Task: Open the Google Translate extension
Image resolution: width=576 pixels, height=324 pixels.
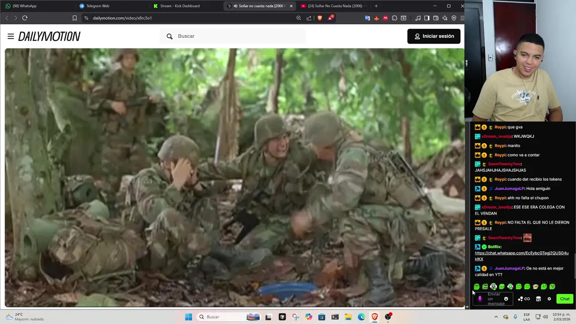Action: 368,18
